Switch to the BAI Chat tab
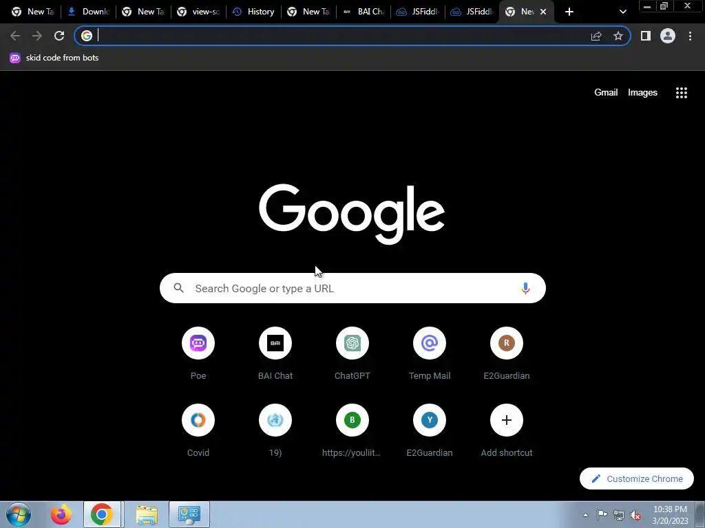The width and height of the screenshot is (705, 528). [x=364, y=12]
